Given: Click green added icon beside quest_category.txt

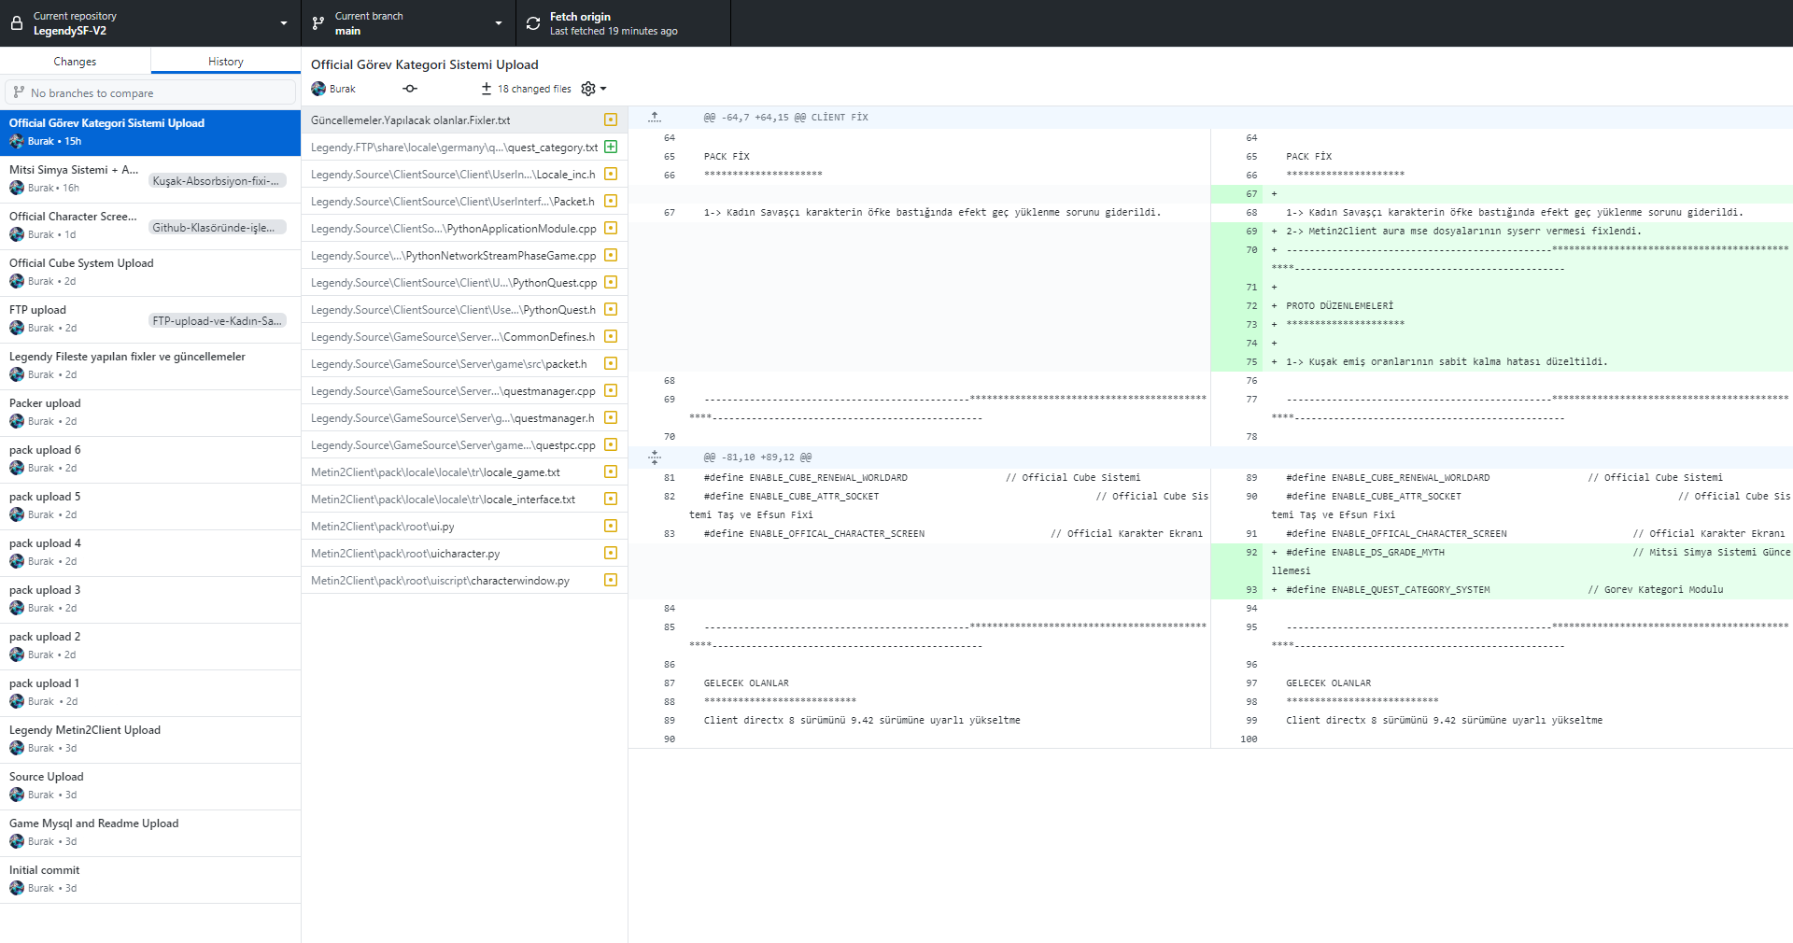Looking at the screenshot, I should [x=611, y=147].
